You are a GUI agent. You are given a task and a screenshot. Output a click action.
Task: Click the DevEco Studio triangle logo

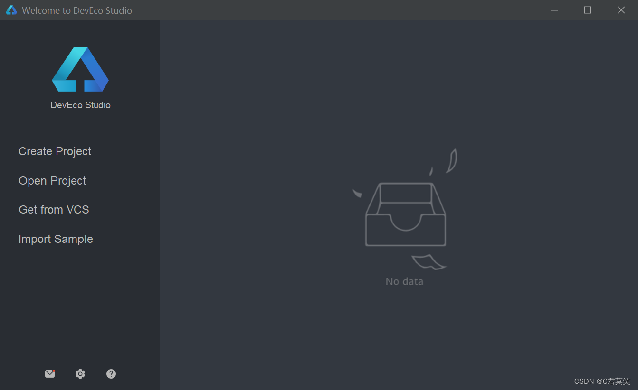(80, 69)
